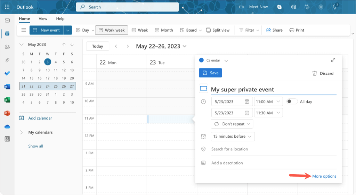Save the new event
Image resolution: width=356 pixels, height=195 pixels.
(210, 73)
